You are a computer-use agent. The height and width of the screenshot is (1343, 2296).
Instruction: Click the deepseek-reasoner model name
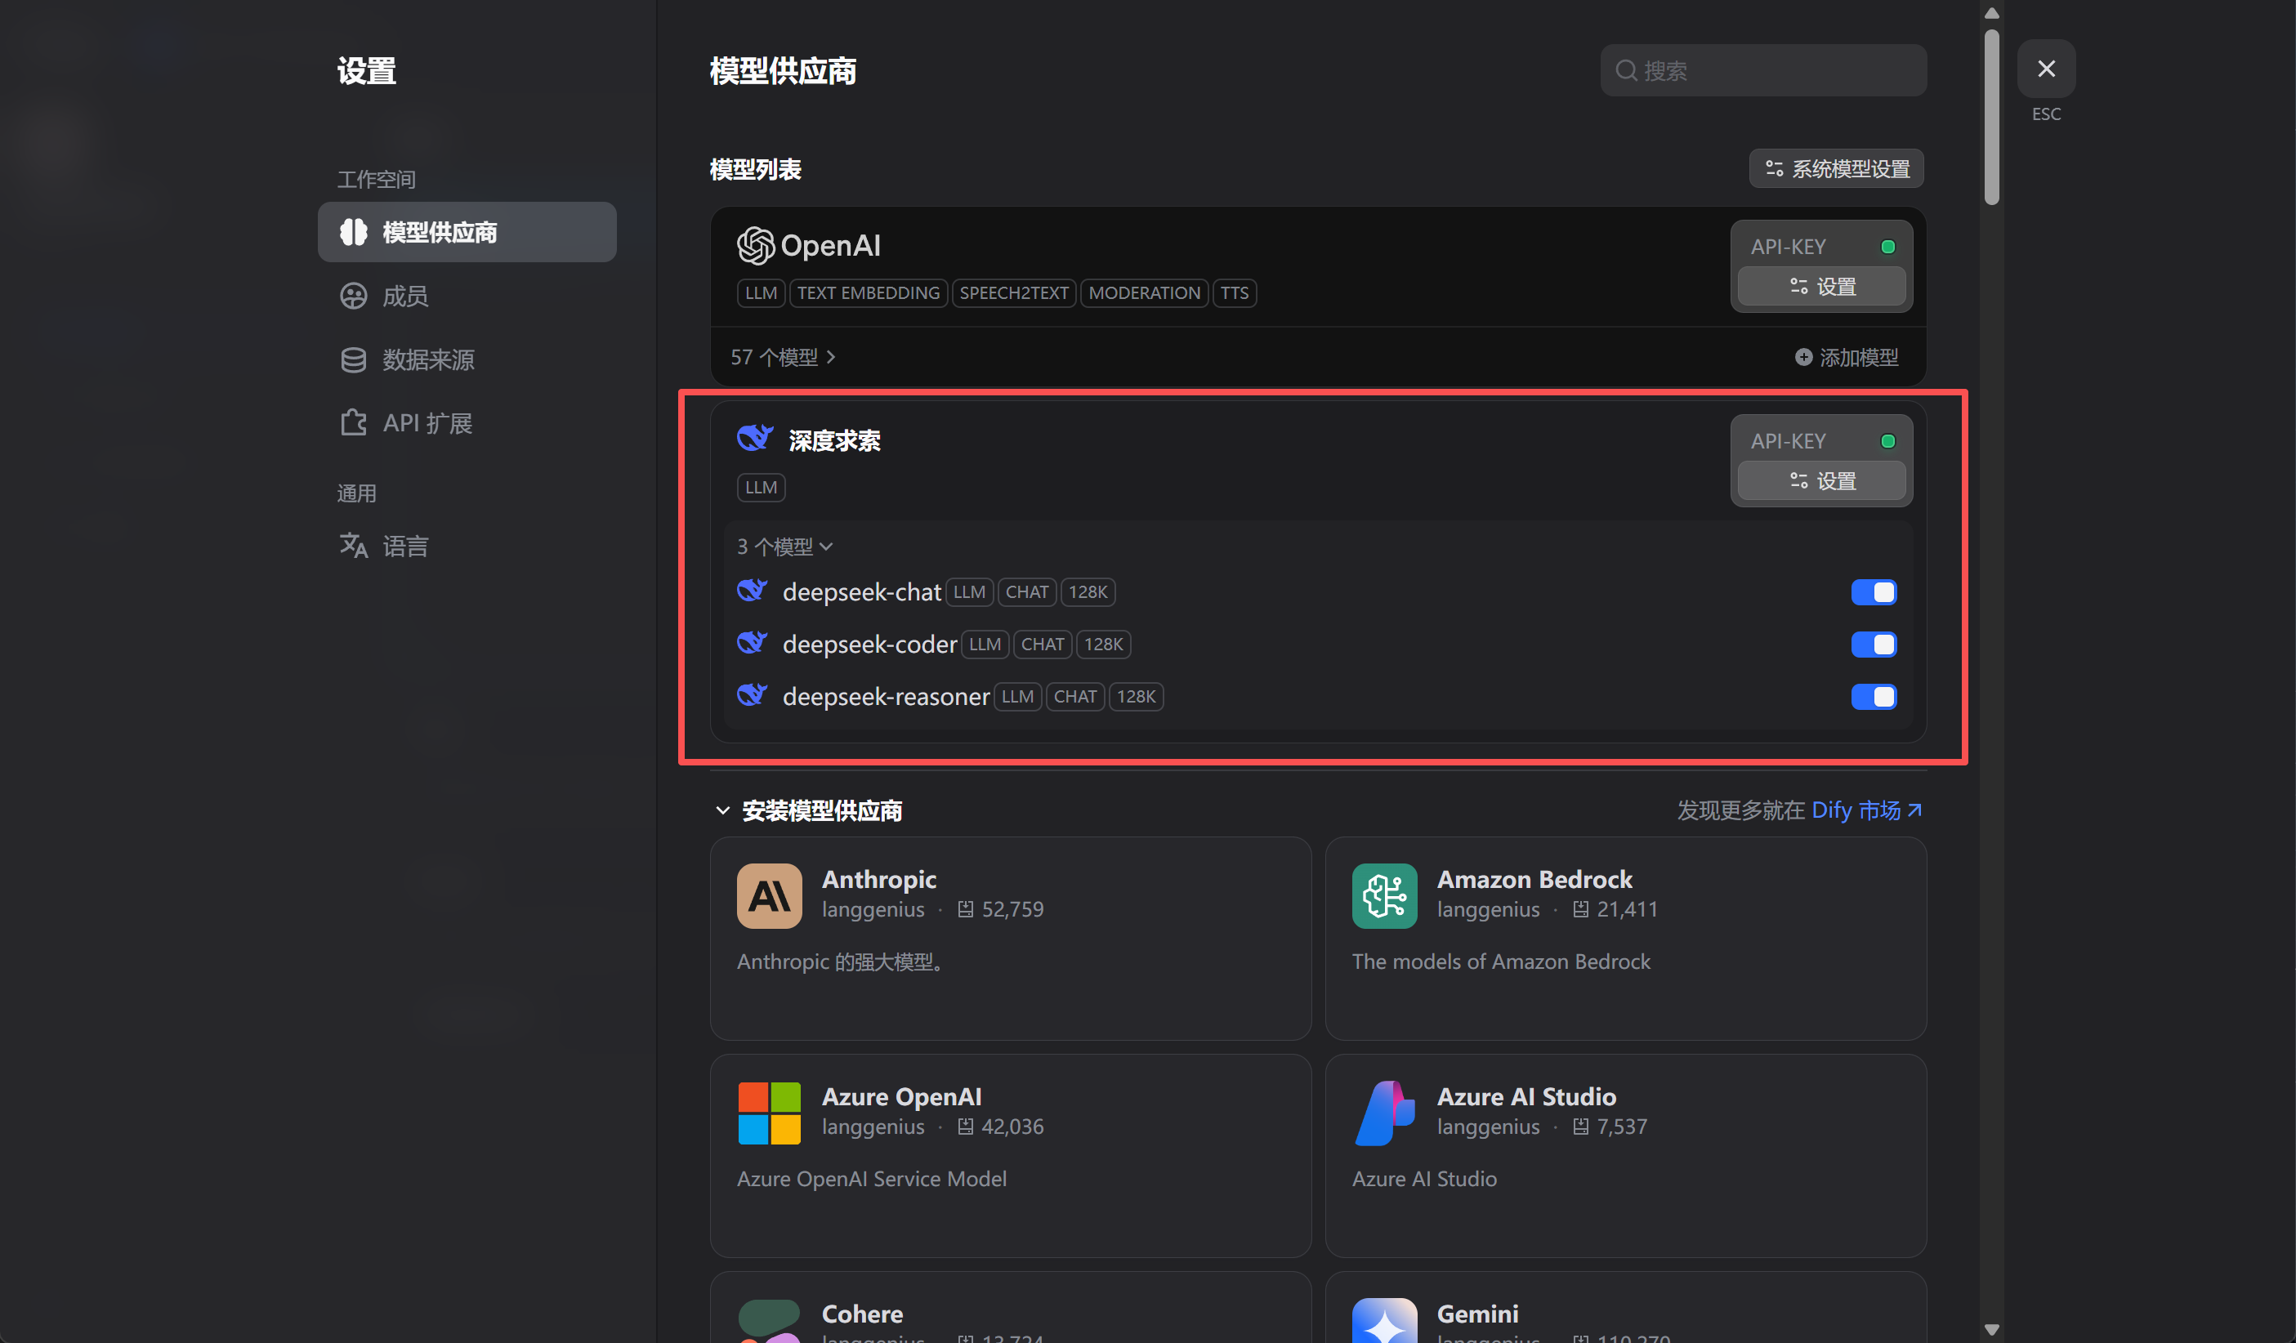[886, 696]
